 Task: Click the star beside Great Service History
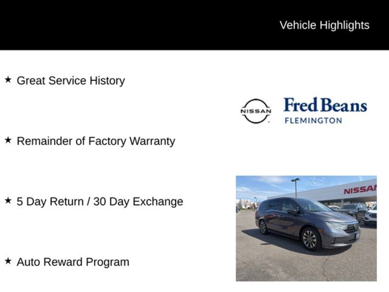coord(8,80)
